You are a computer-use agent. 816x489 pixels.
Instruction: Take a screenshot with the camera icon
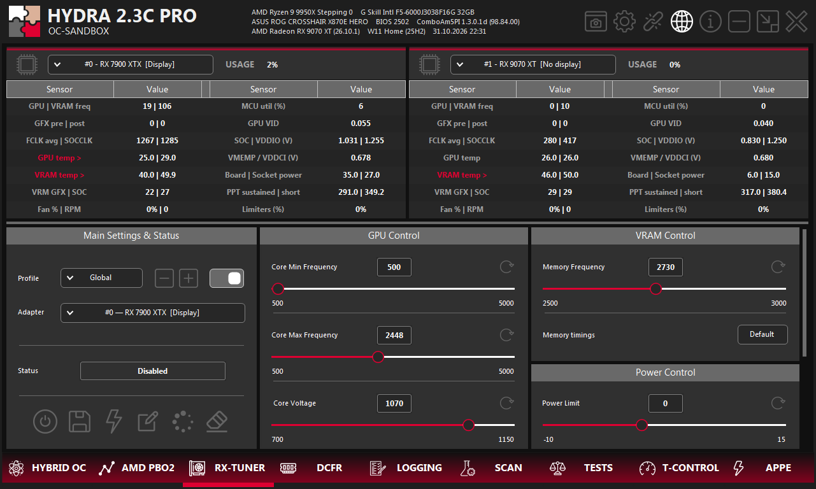596,22
